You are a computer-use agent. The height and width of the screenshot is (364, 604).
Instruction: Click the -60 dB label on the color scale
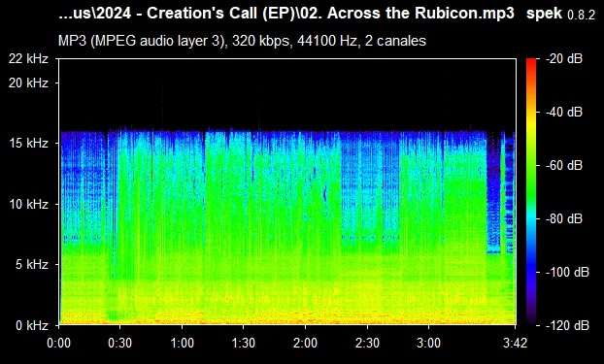pos(565,166)
